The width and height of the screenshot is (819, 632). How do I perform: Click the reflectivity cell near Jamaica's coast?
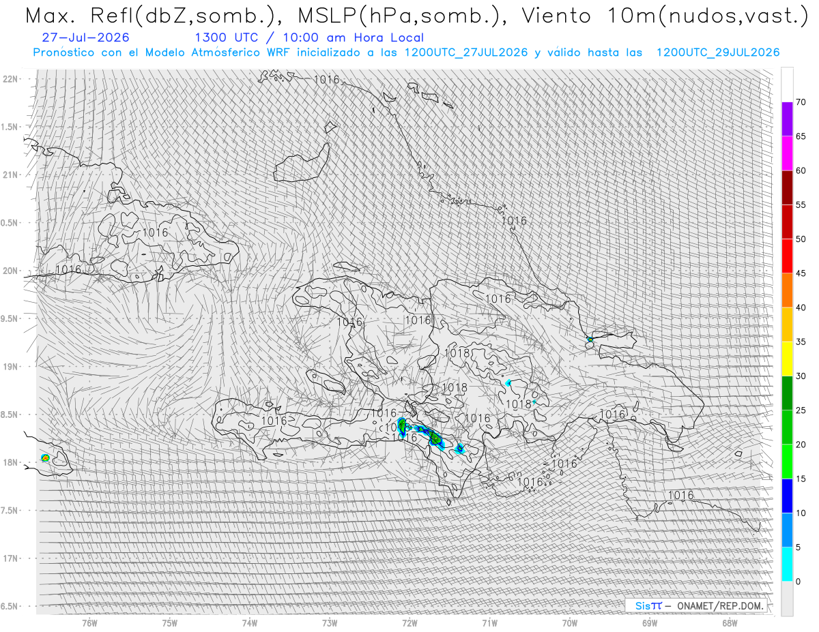45,458
